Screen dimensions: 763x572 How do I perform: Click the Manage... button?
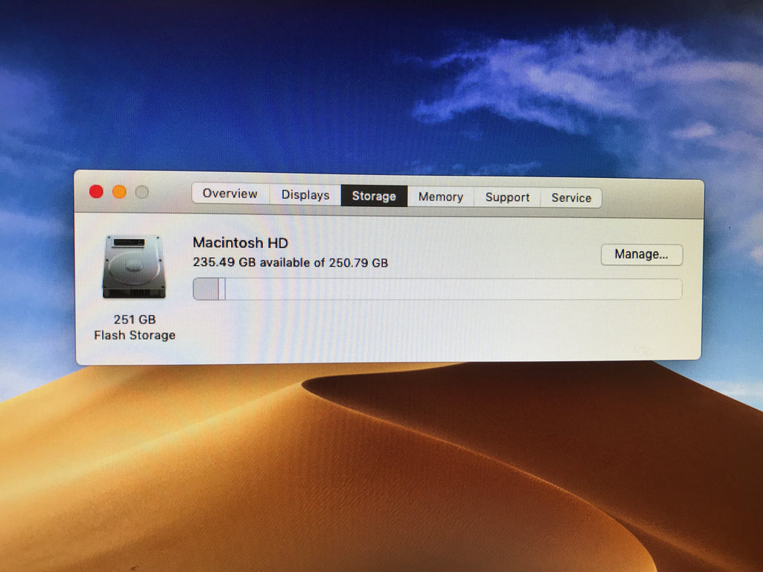642,255
